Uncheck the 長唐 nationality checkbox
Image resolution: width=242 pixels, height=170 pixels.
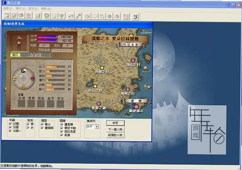62,135
